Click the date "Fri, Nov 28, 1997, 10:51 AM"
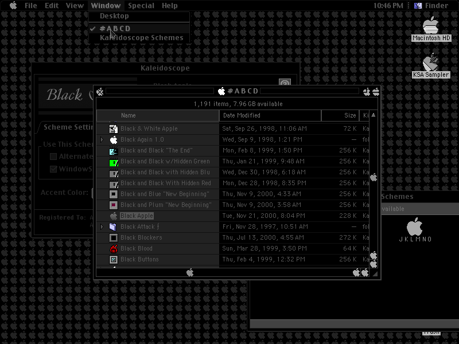 [265, 226]
